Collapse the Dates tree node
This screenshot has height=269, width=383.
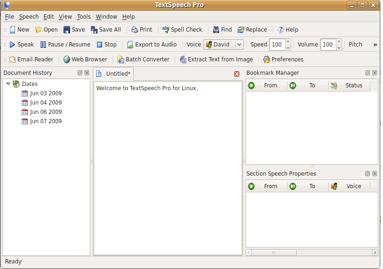point(8,84)
